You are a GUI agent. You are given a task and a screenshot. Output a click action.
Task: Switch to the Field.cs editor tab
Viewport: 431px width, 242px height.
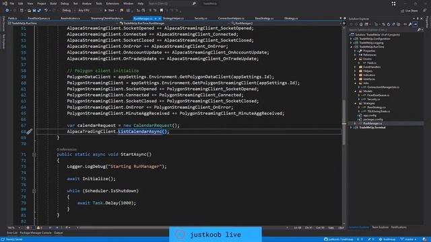coord(13,18)
